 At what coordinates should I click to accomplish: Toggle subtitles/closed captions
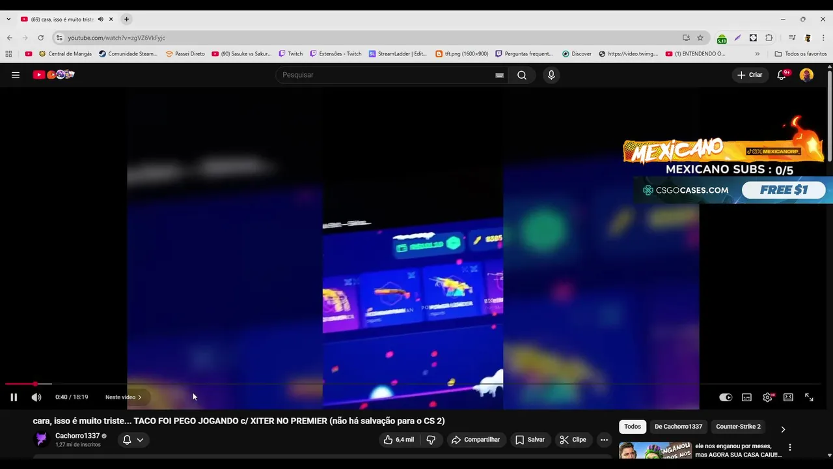click(746, 397)
